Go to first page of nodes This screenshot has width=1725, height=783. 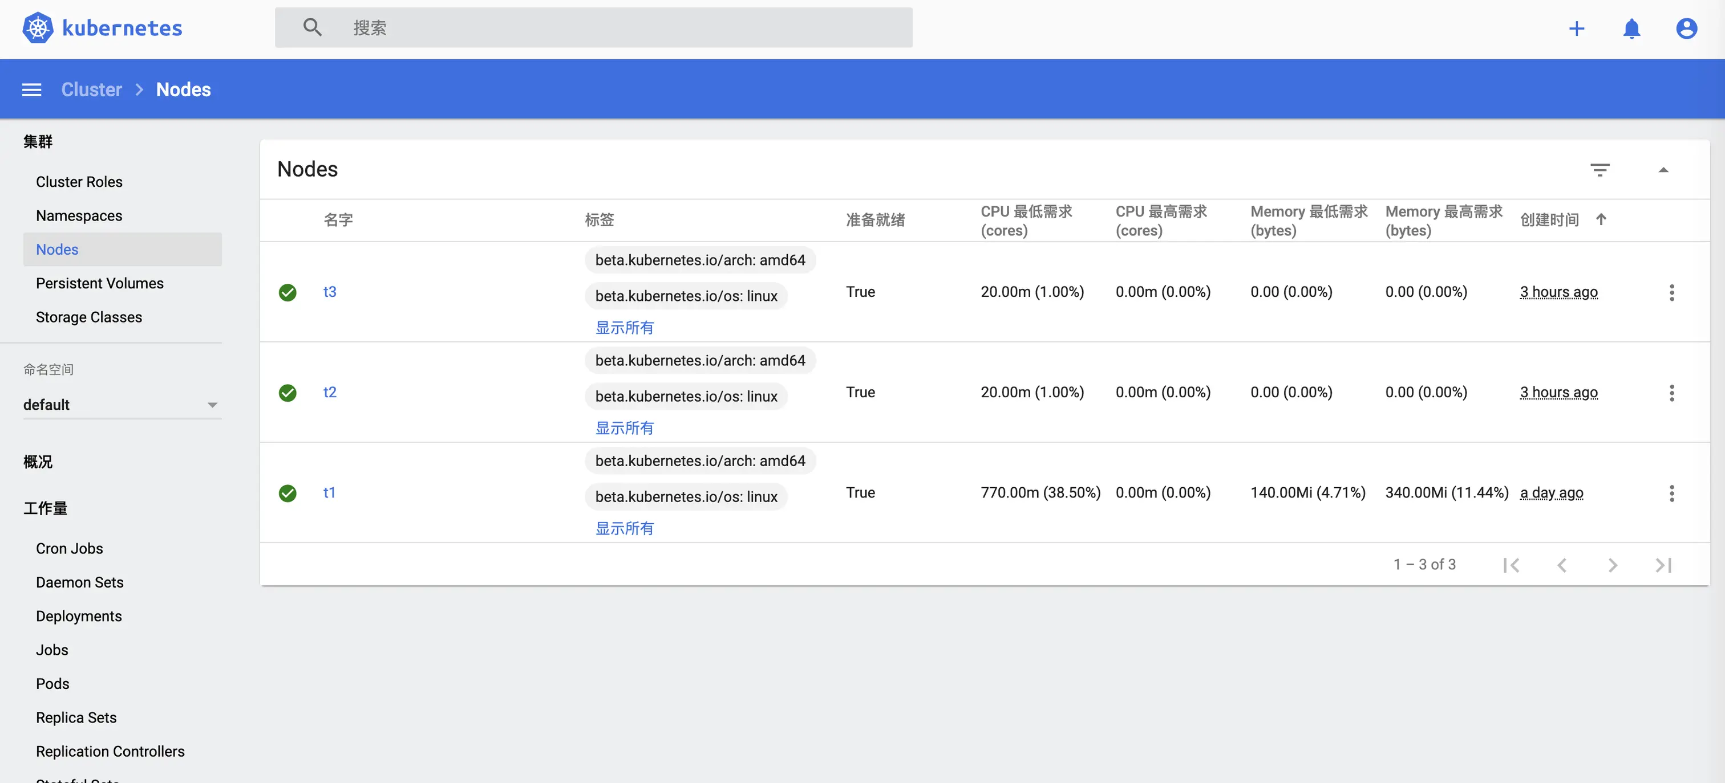pyautogui.click(x=1511, y=565)
